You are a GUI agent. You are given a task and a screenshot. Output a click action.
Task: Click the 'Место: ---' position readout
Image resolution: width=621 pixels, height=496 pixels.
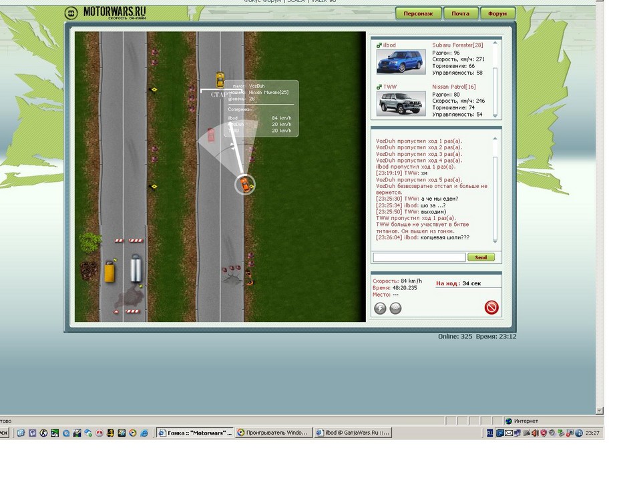tap(385, 294)
